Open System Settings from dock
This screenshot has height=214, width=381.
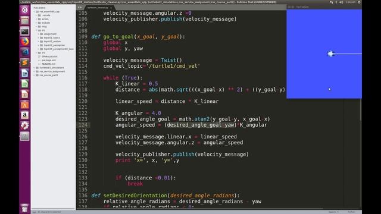(24, 125)
